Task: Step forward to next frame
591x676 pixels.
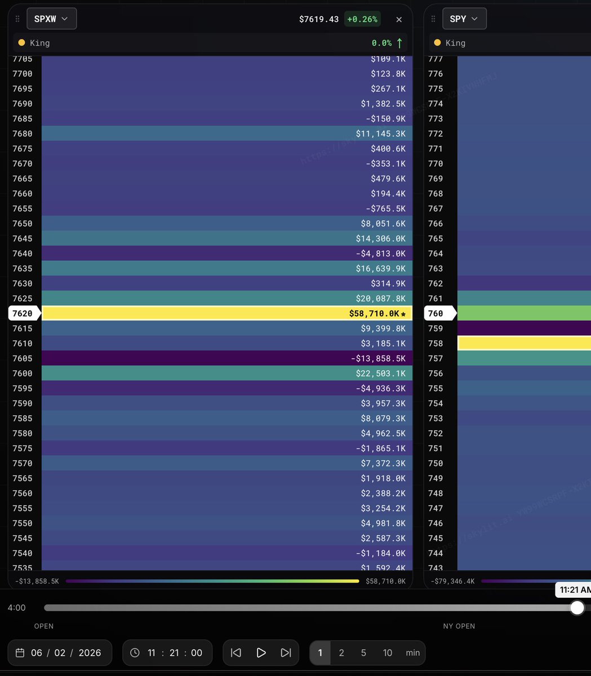Action: click(x=286, y=652)
